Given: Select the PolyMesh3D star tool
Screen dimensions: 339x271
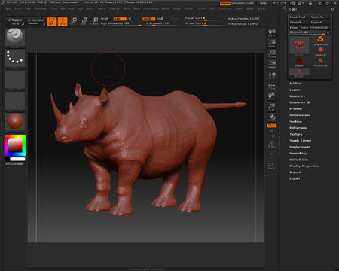Looking at the screenshot, I should click(x=320, y=62).
